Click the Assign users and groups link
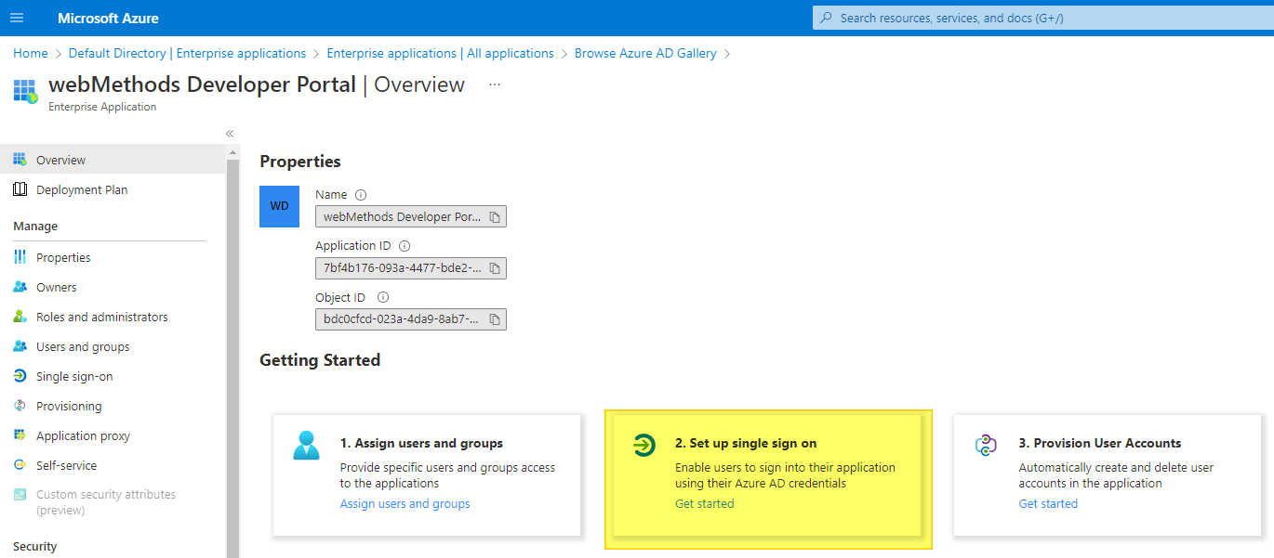Viewport: 1274px width, 558px height. pos(405,504)
